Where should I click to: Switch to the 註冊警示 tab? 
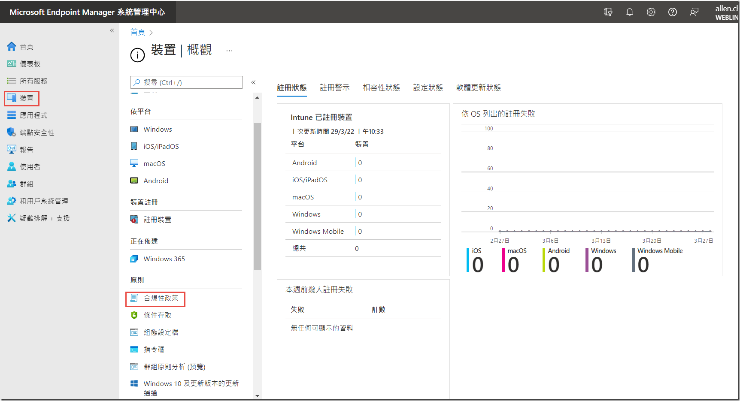[x=335, y=87]
